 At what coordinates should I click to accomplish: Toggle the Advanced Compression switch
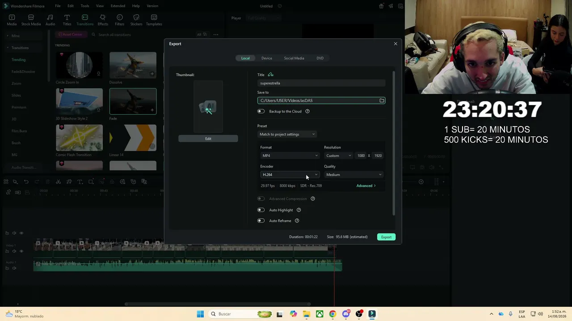coord(261,199)
